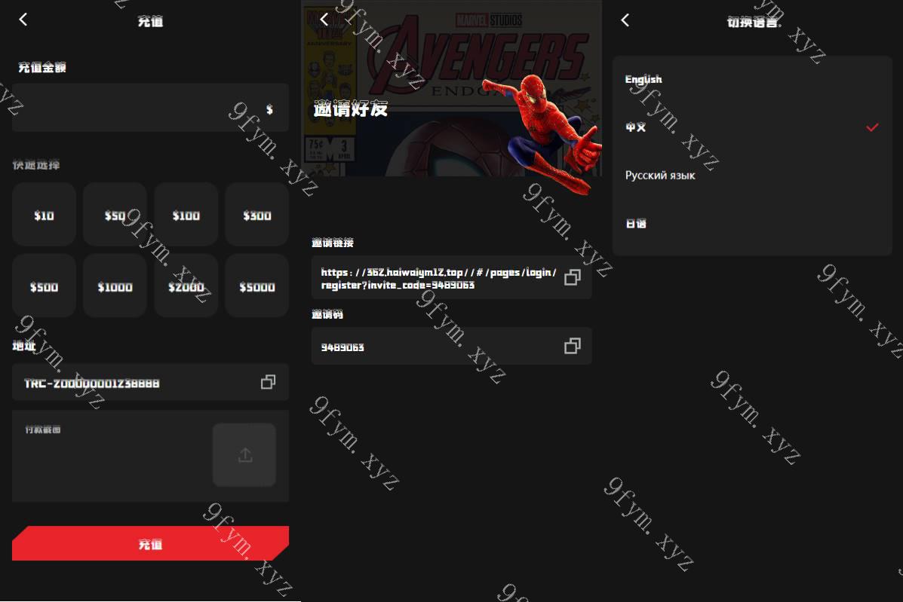
Task: Click the 充值金额 label
Action: click(x=42, y=67)
